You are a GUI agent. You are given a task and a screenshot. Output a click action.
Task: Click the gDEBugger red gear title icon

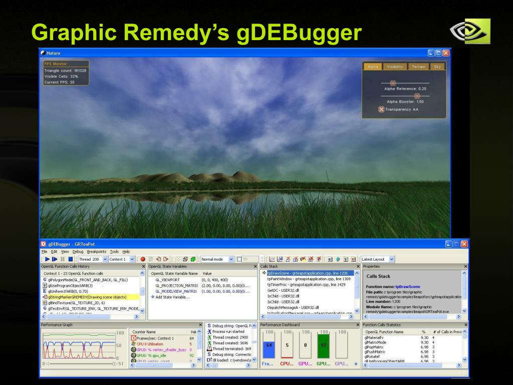44,244
